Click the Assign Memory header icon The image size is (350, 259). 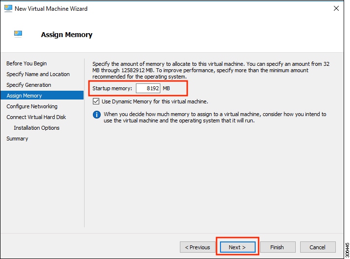pos(18,34)
